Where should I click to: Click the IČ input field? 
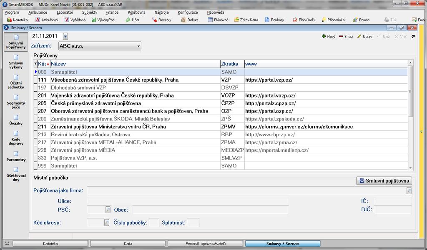(392, 201)
